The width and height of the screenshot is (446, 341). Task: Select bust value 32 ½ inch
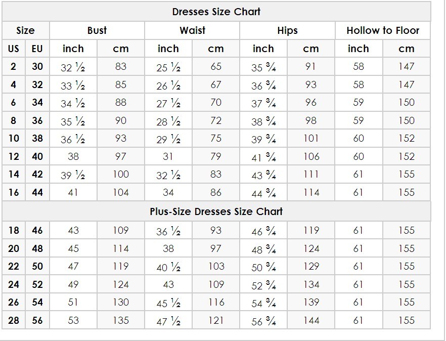coord(73,67)
